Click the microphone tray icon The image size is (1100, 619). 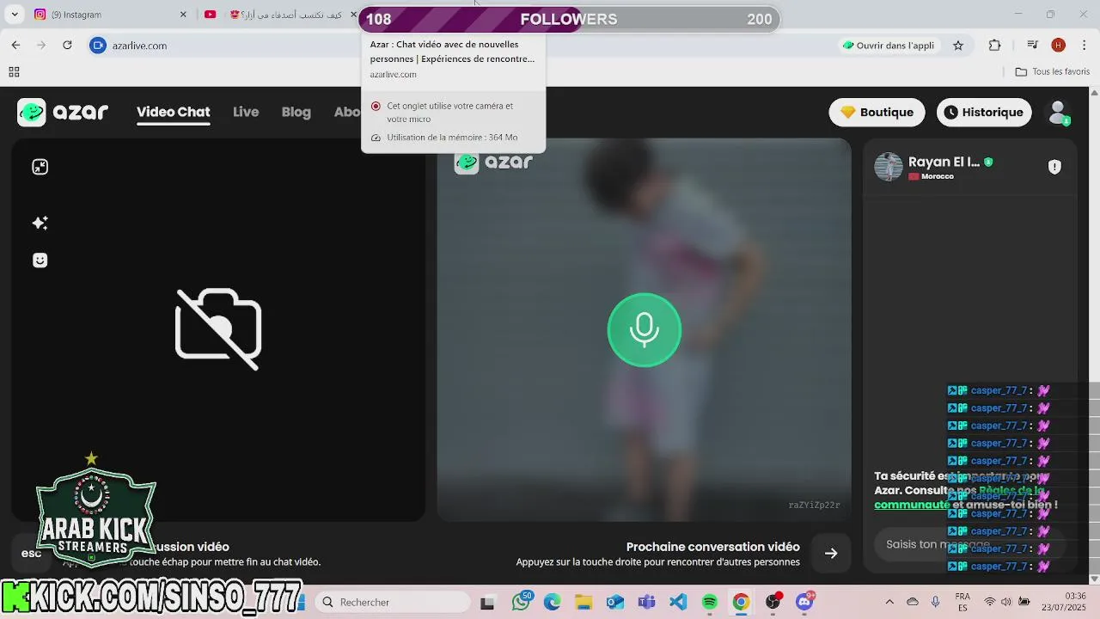pos(936,602)
